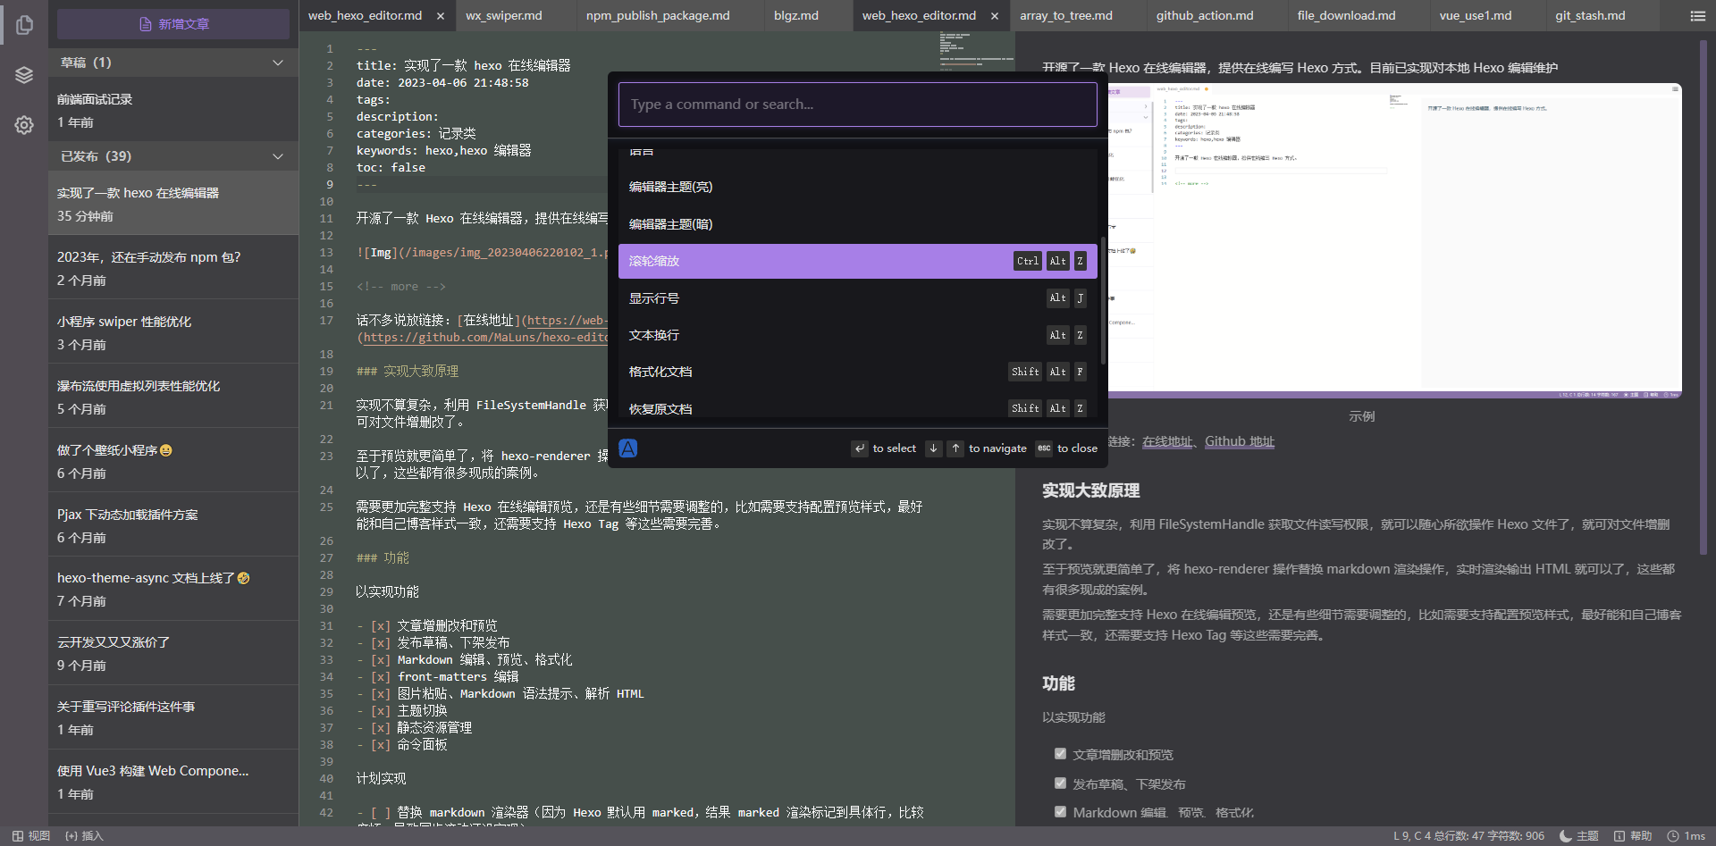Click the command palette list scrollbar

(x=1103, y=299)
